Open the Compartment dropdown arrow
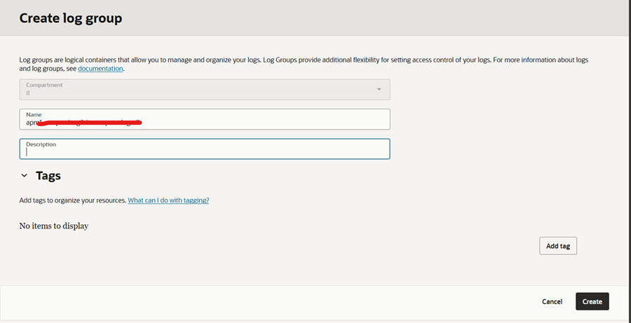The height and width of the screenshot is (323, 631). (379, 90)
